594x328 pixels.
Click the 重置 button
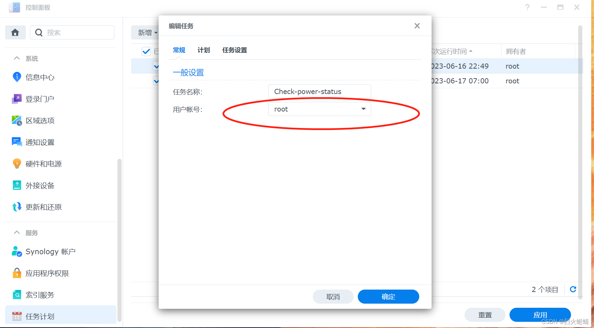coord(485,315)
